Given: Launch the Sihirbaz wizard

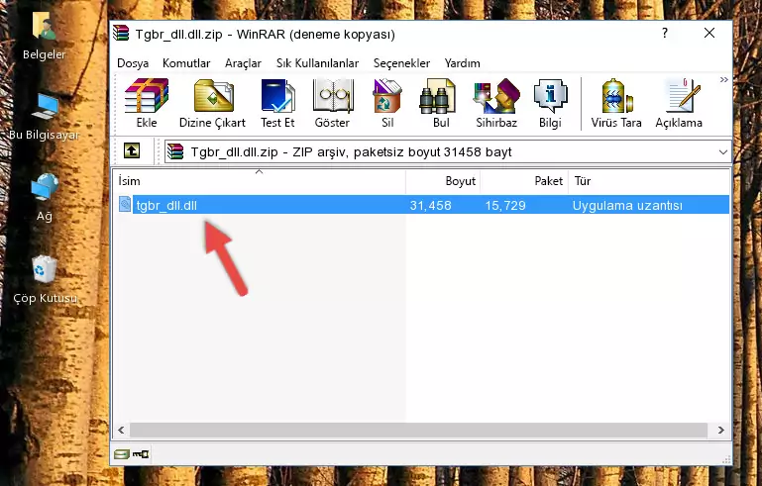Looking at the screenshot, I should click(496, 103).
